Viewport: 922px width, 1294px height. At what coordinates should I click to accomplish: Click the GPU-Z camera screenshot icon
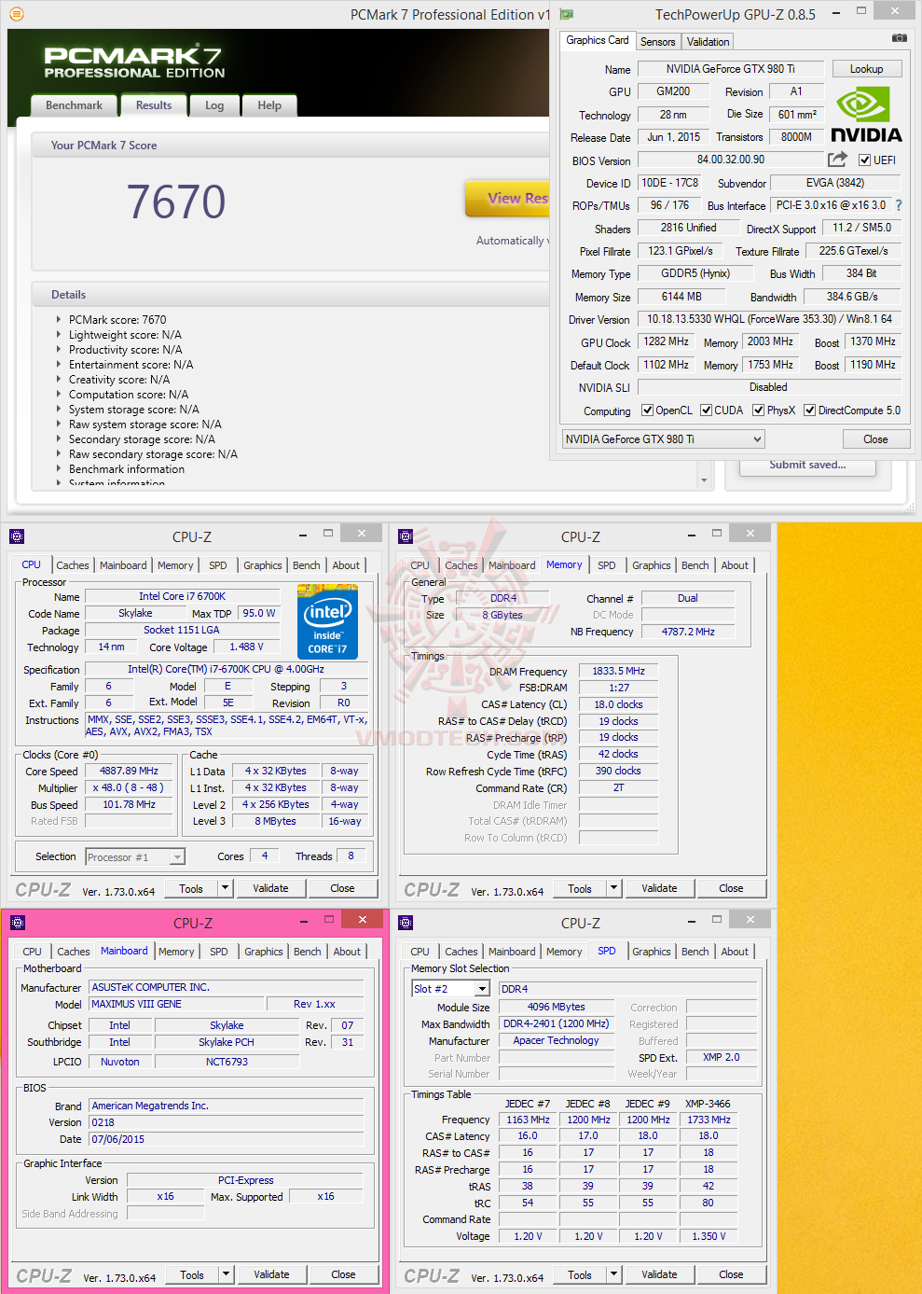pyautogui.click(x=899, y=38)
